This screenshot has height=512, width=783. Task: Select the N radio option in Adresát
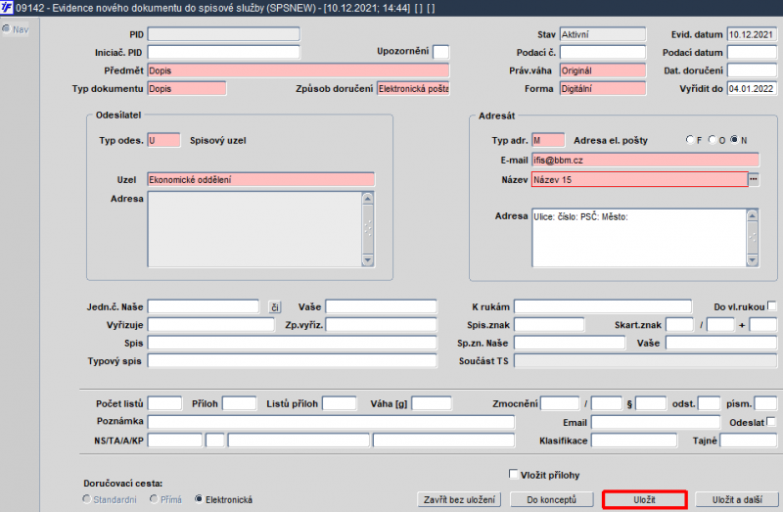[x=734, y=140]
